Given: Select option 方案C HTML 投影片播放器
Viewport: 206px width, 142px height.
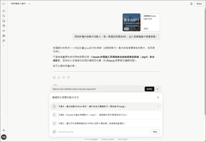Looking at the screenshot, I should [106, 123].
